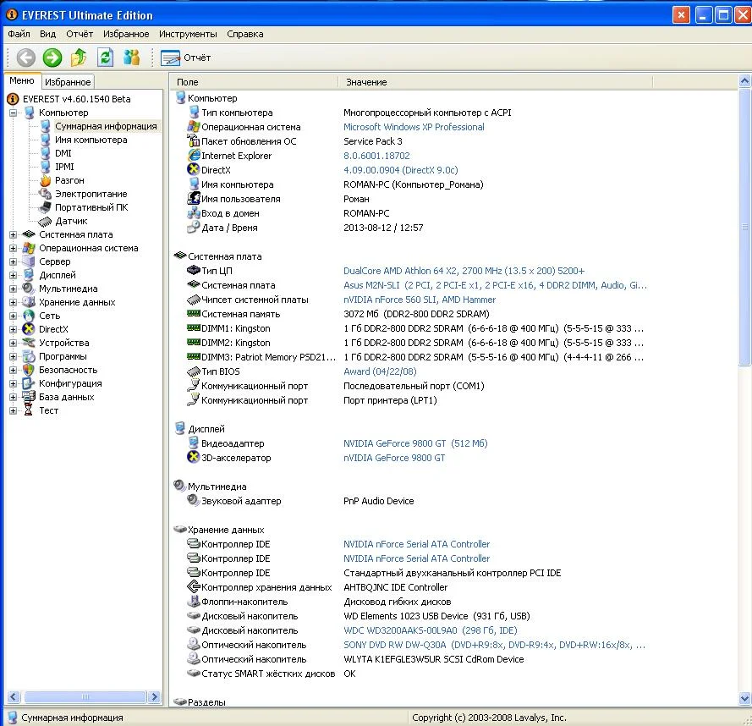Select Электропитание in the sidebar tree
This screenshot has width=752, height=726.
coord(91,194)
